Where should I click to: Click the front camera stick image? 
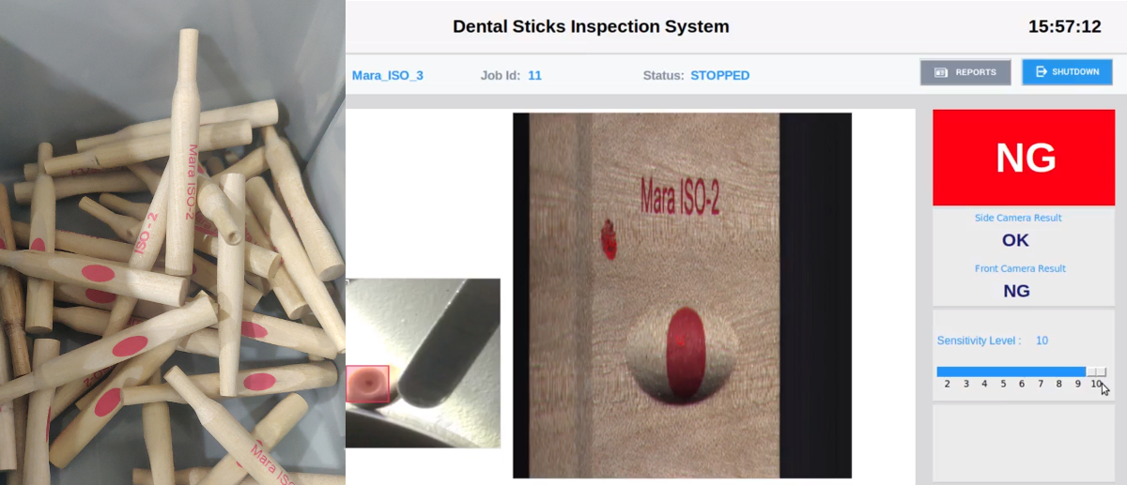(x=423, y=363)
